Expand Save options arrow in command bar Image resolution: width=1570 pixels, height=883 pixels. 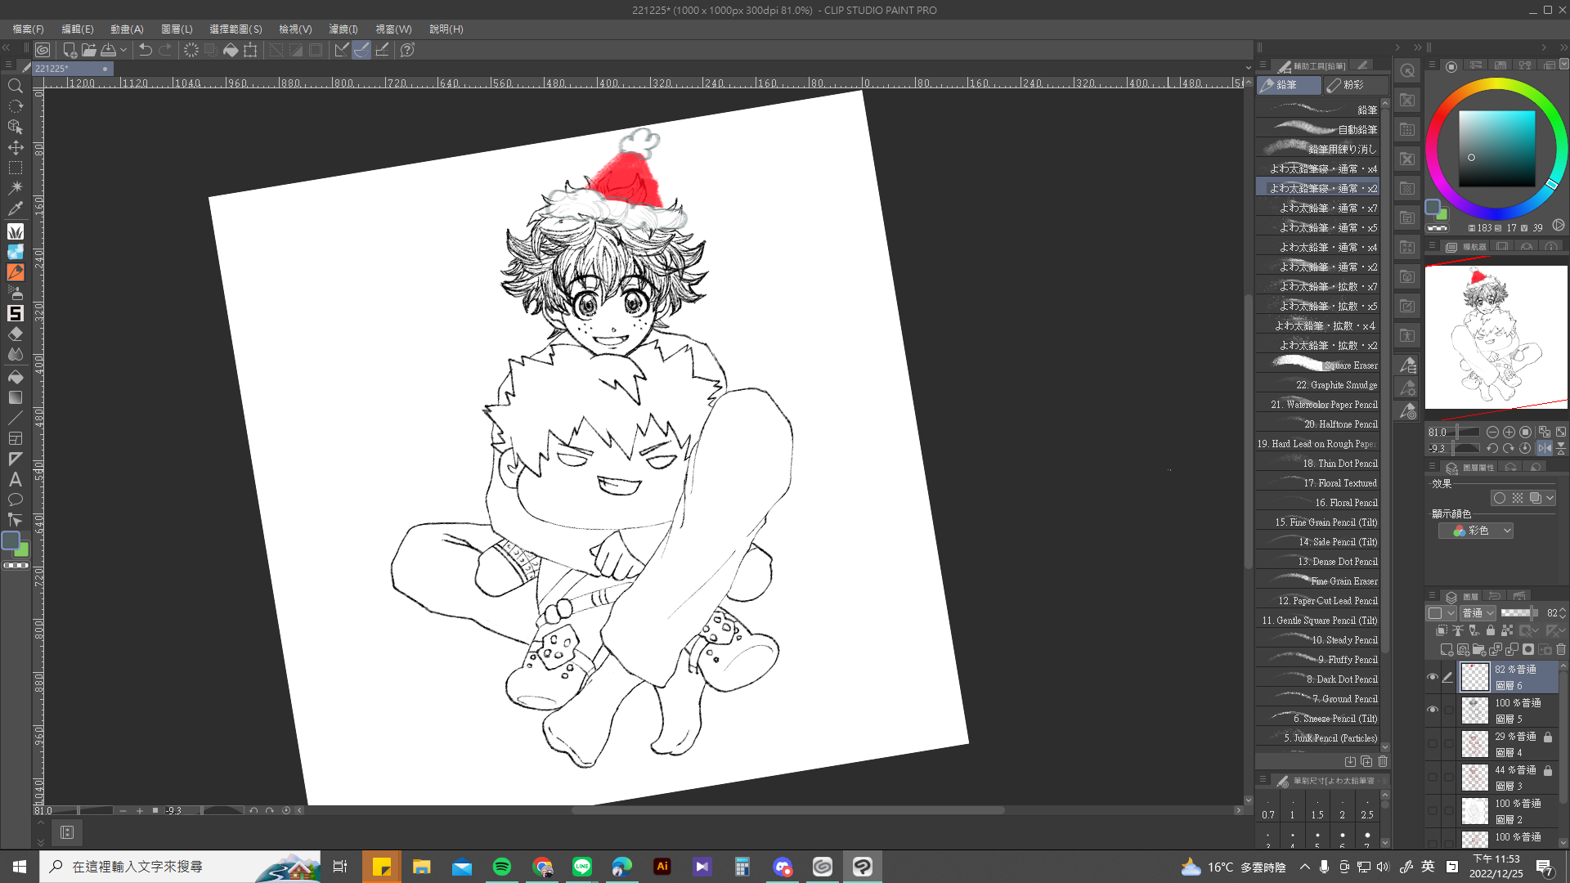click(123, 50)
